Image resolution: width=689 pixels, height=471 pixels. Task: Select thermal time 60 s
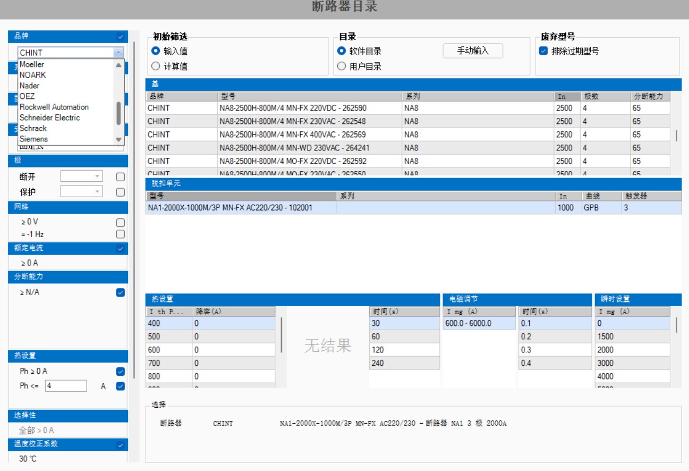click(x=405, y=337)
